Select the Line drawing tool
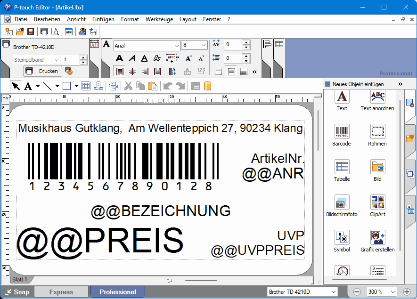Image resolution: width=417 pixels, height=299 pixels. [x=48, y=86]
